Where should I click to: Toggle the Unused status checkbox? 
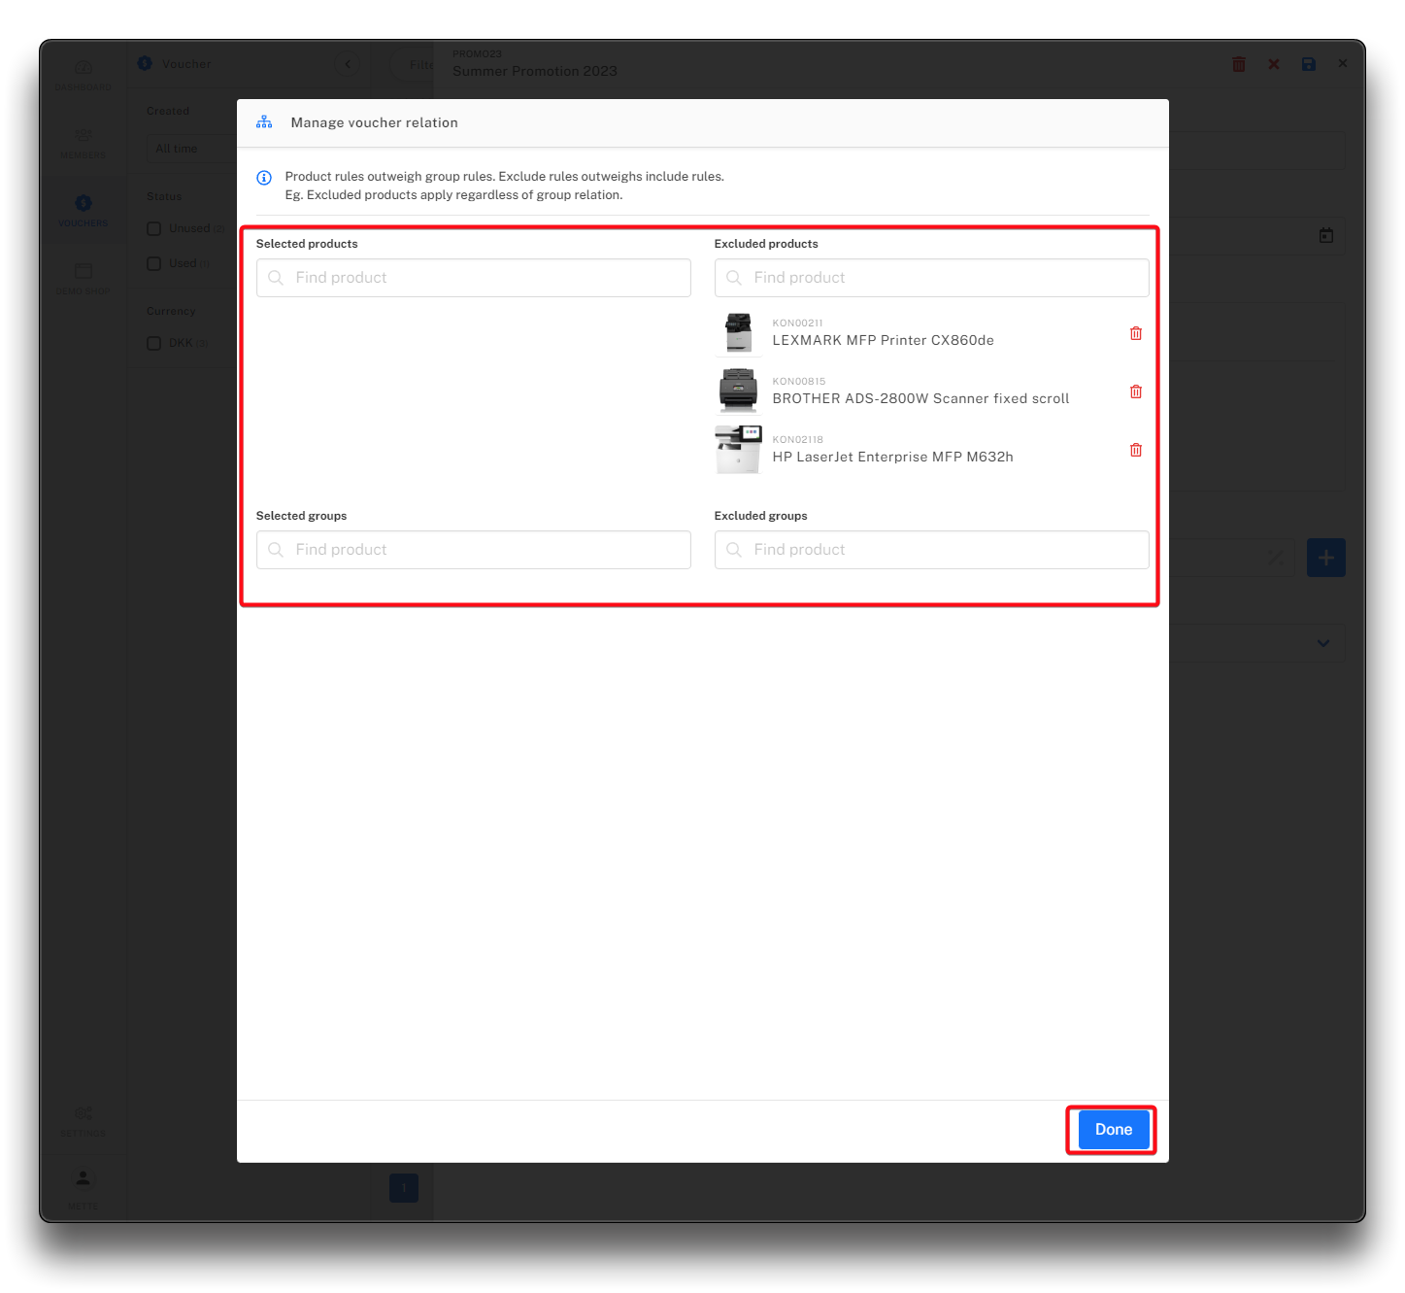154,229
